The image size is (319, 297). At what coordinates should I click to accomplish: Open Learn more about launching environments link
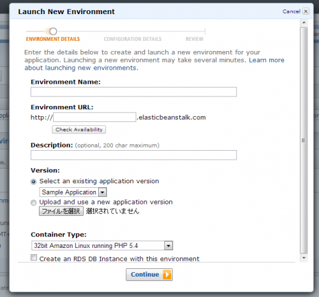[x=154, y=64]
